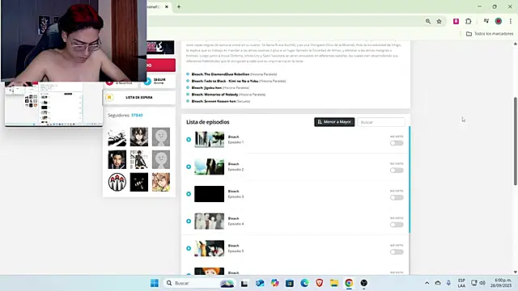This screenshot has height=291, width=518.
Task: Sort episodes with Menor a Mayor button
Action: click(334, 122)
